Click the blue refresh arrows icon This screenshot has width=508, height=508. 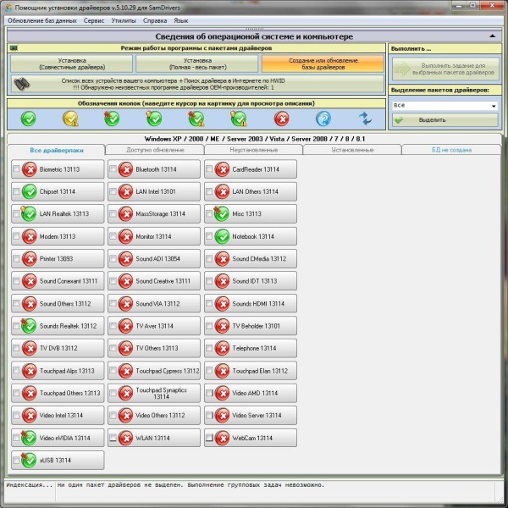point(365,119)
